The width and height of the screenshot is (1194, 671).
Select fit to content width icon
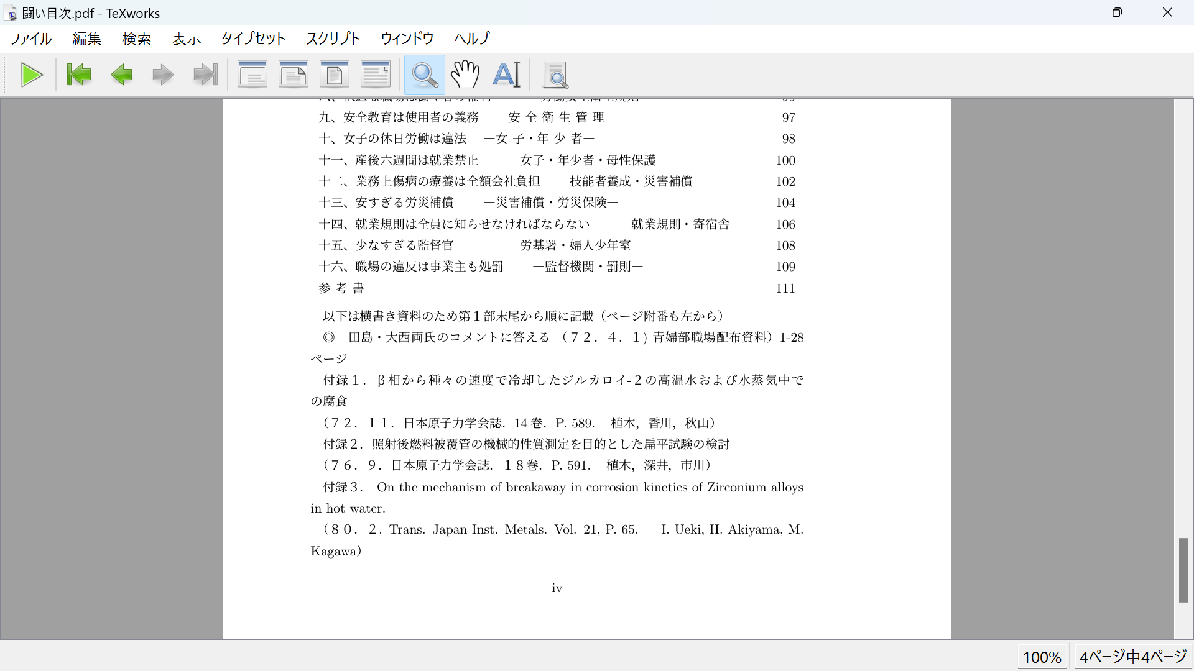click(376, 75)
